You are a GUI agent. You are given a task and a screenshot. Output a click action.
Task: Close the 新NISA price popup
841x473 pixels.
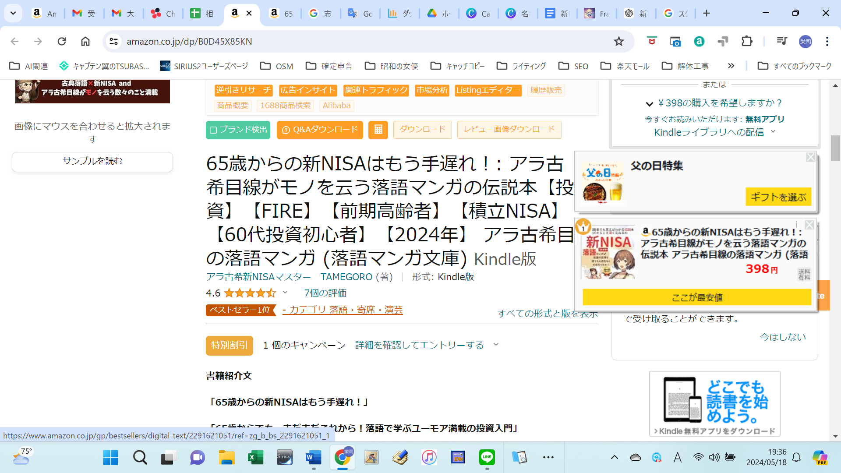809,225
